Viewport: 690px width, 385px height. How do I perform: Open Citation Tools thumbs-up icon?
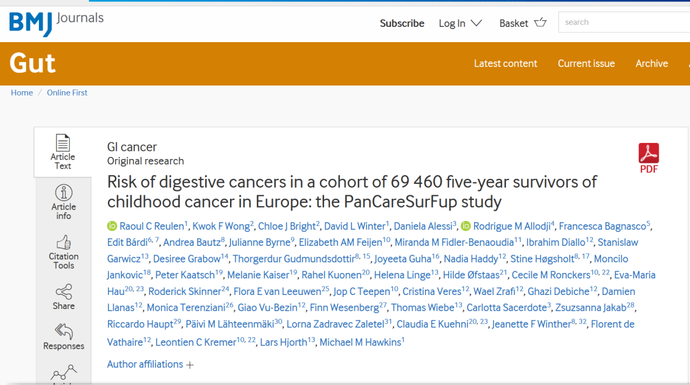click(x=63, y=243)
